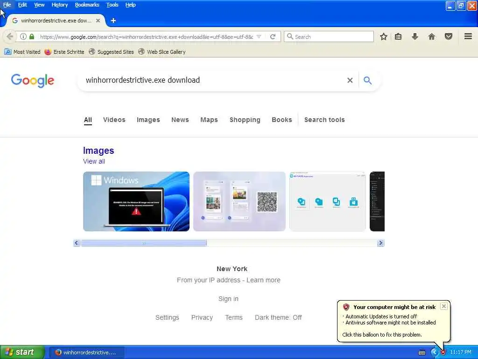Open the thumbnail with four blue icons
The width and height of the screenshot is (478, 359).
[x=327, y=201]
